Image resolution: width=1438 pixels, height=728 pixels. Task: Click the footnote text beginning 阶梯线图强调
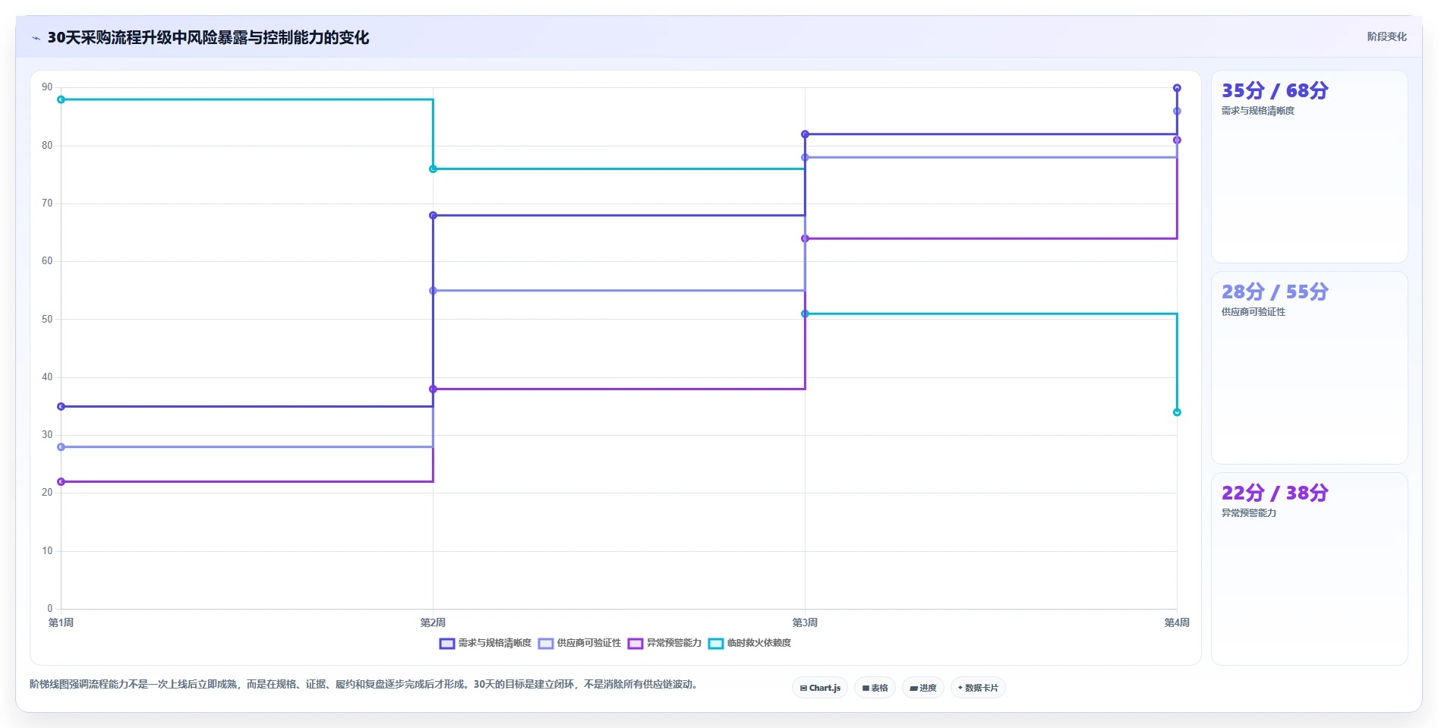[364, 684]
